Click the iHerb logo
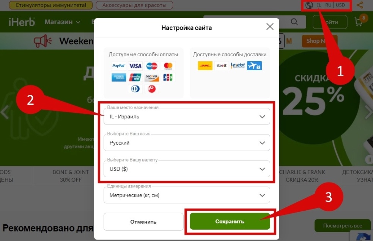 coord(22,22)
